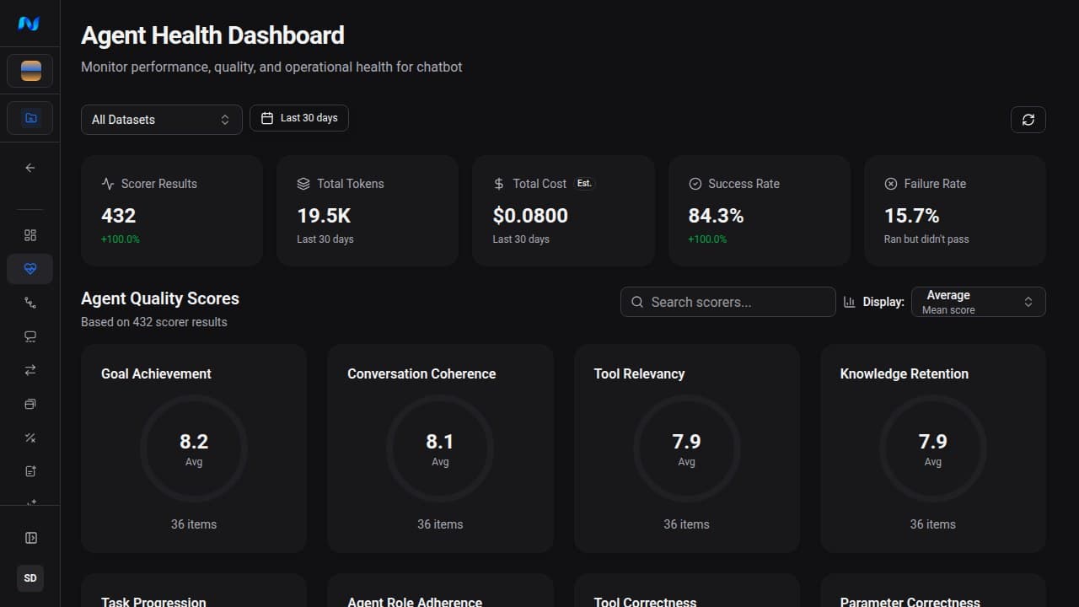Click the app logo in the sidebar
The height and width of the screenshot is (607, 1079).
coord(29,24)
